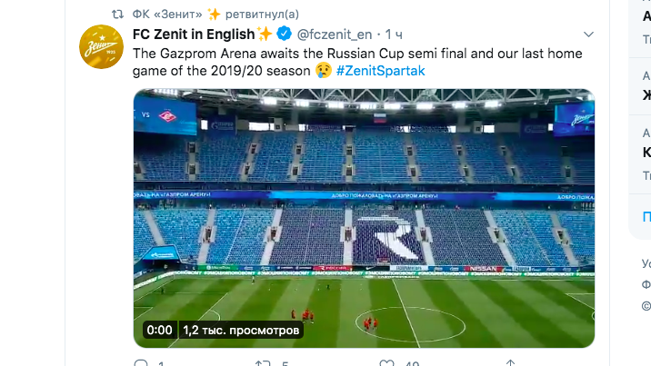This screenshot has width=651, height=366.
Task: Click the 0:00 video time indicator
Action: click(159, 331)
